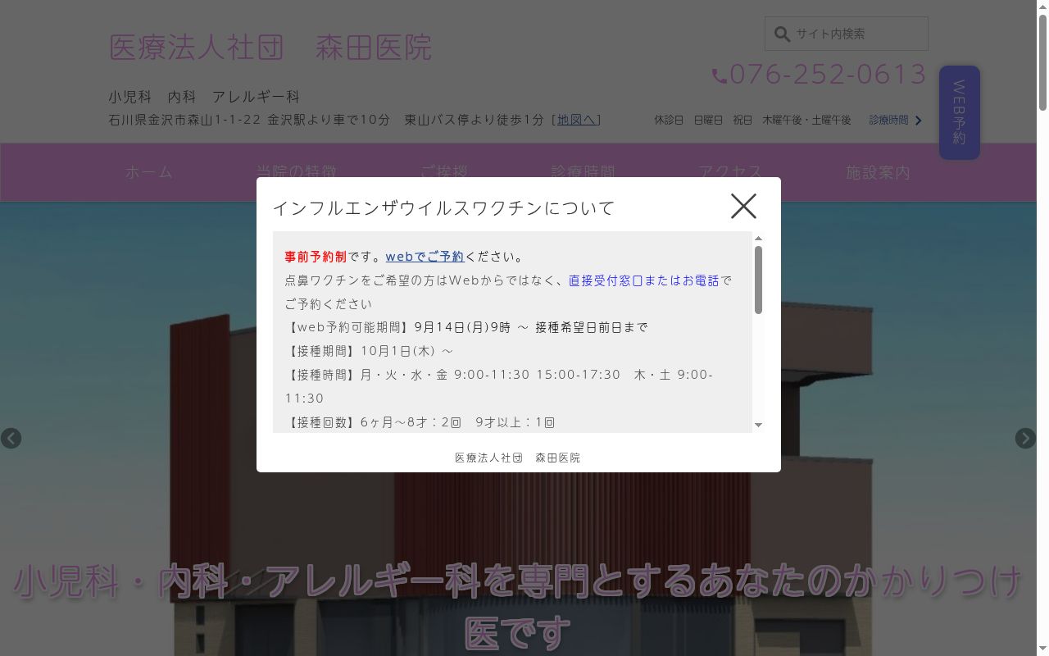
Task: Click the 医療法人社団 森田医院 site title
Action: tap(270, 48)
